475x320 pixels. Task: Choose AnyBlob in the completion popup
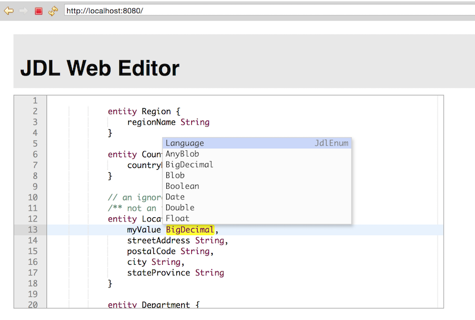point(182,154)
